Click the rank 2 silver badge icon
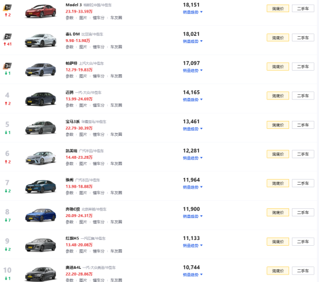The height and width of the screenshot is (282, 319). [x=7, y=37]
